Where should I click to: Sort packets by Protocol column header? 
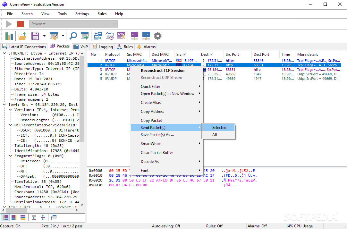114,55
